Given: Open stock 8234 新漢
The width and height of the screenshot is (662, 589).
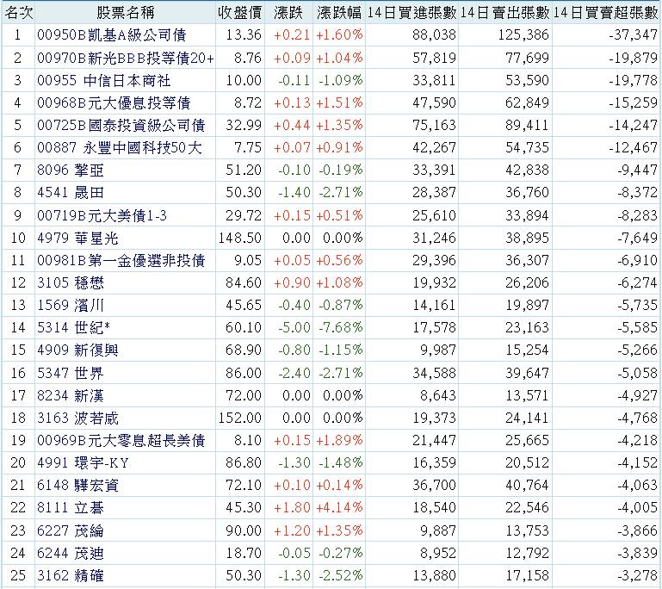Looking at the screenshot, I should pos(71,395).
